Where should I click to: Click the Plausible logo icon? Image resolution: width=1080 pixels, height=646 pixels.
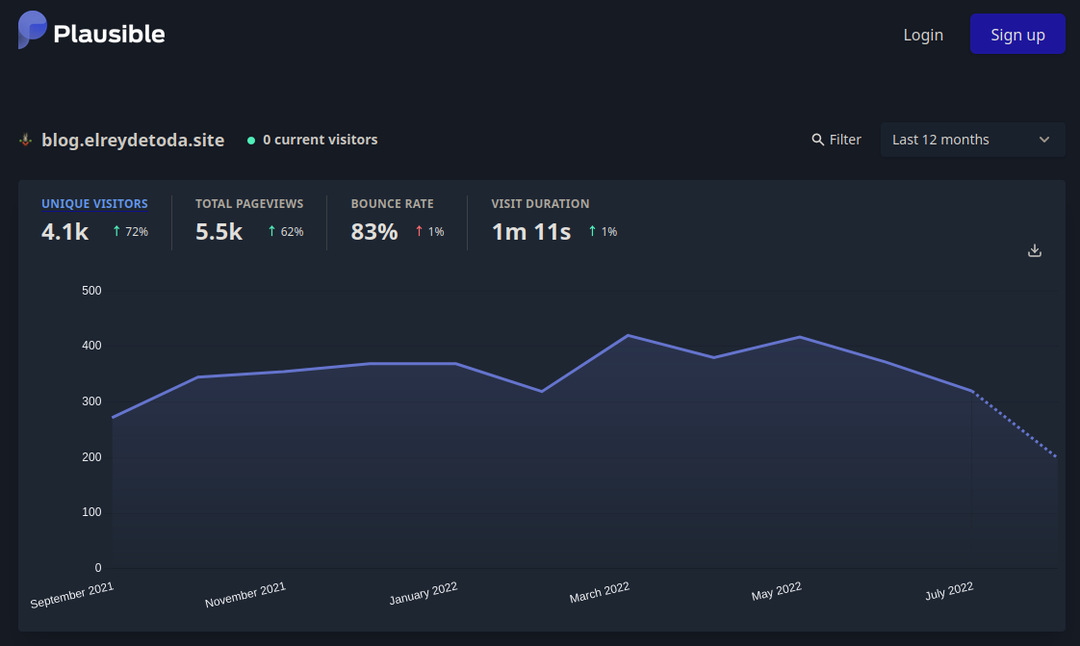(x=33, y=30)
